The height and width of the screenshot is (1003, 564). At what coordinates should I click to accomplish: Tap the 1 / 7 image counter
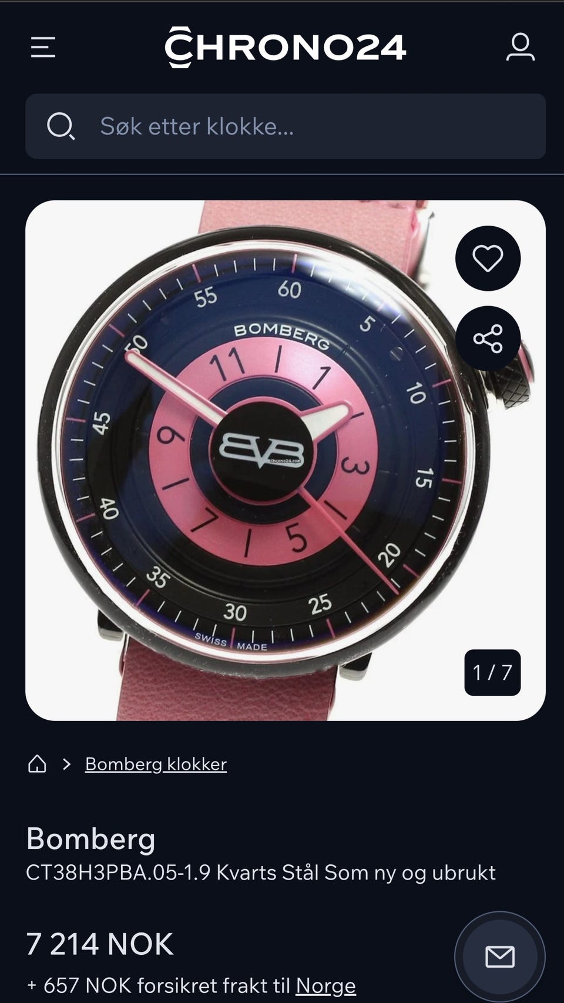click(x=492, y=672)
